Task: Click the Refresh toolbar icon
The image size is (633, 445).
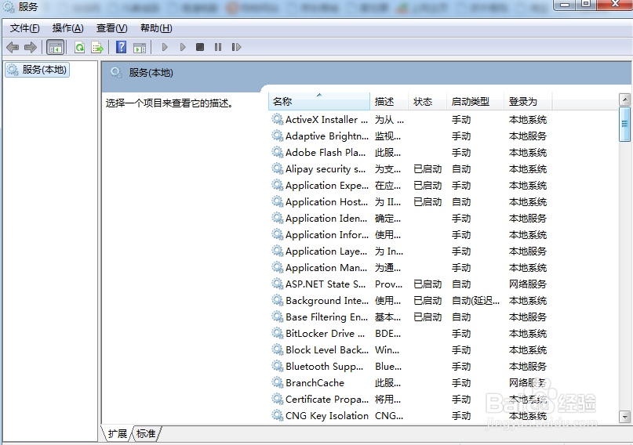Action: point(79,47)
